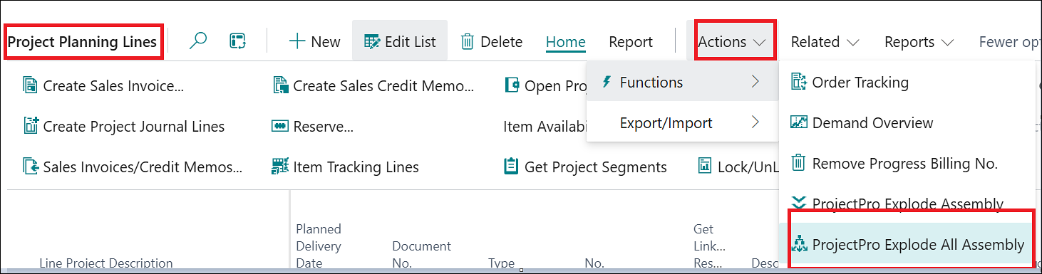Click the New plus icon
The height and width of the screenshot is (274, 1042).
(296, 41)
